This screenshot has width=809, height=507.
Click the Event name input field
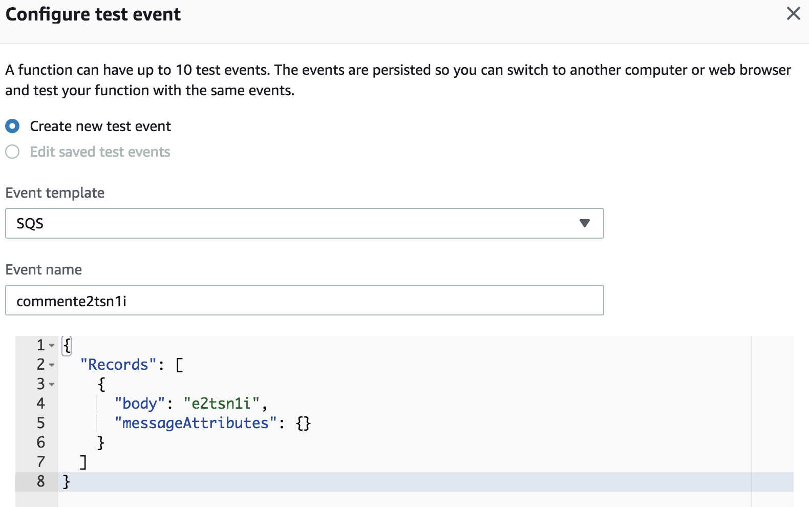304,300
